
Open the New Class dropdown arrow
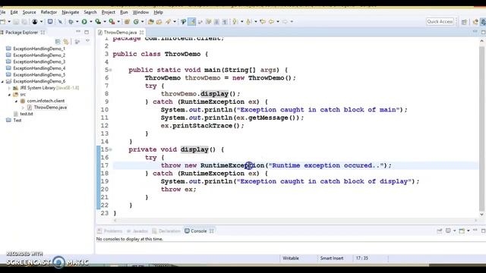click(x=143, y=22)
